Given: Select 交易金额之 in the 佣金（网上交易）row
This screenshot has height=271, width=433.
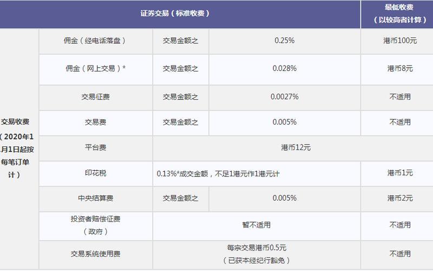Looking at the screenshot, I should [x=180, y=68].
